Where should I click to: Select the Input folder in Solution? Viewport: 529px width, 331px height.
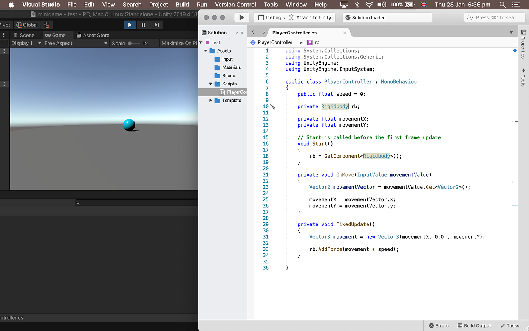point(223,59)
